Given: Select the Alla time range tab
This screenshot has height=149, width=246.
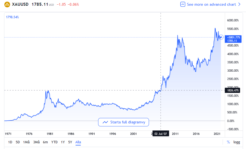Looking at the screenshot, I should (x=78, y=142).
